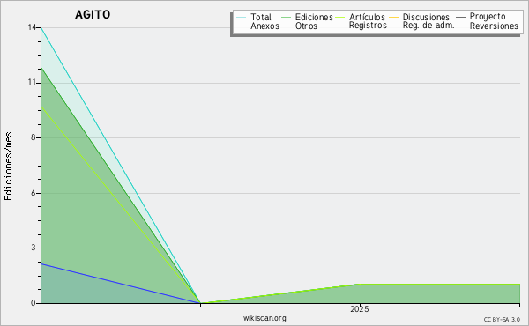Click the 2025 x-axis label

(x=360, y=308)
